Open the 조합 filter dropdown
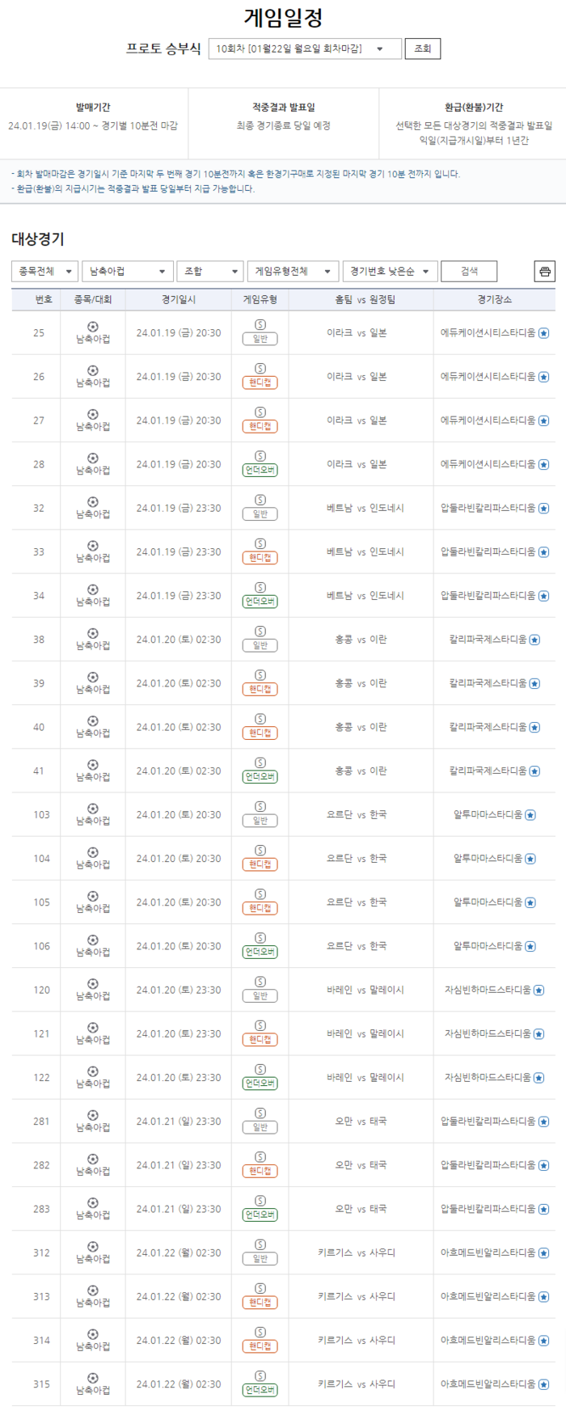The width and height of the screenshot is (566, 1411). [x=210, y=272]
